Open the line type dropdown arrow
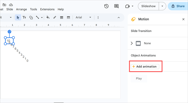The image size is (188, 103). click(42, 17)
